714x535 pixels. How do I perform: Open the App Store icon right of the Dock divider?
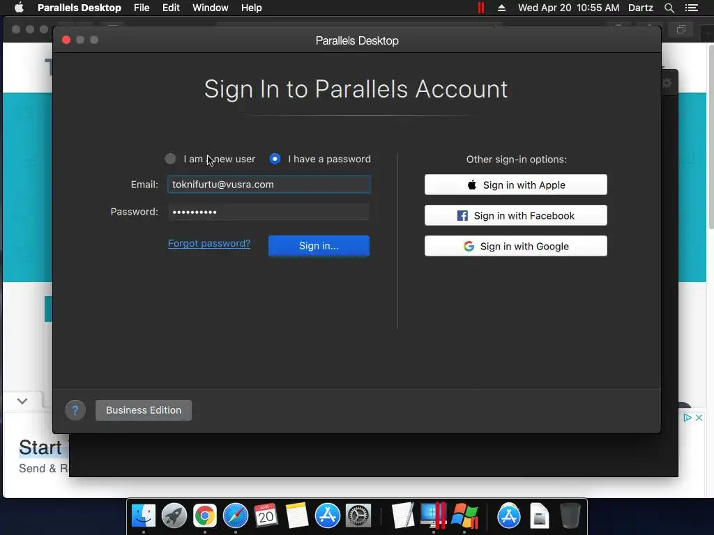coord(508,516)
